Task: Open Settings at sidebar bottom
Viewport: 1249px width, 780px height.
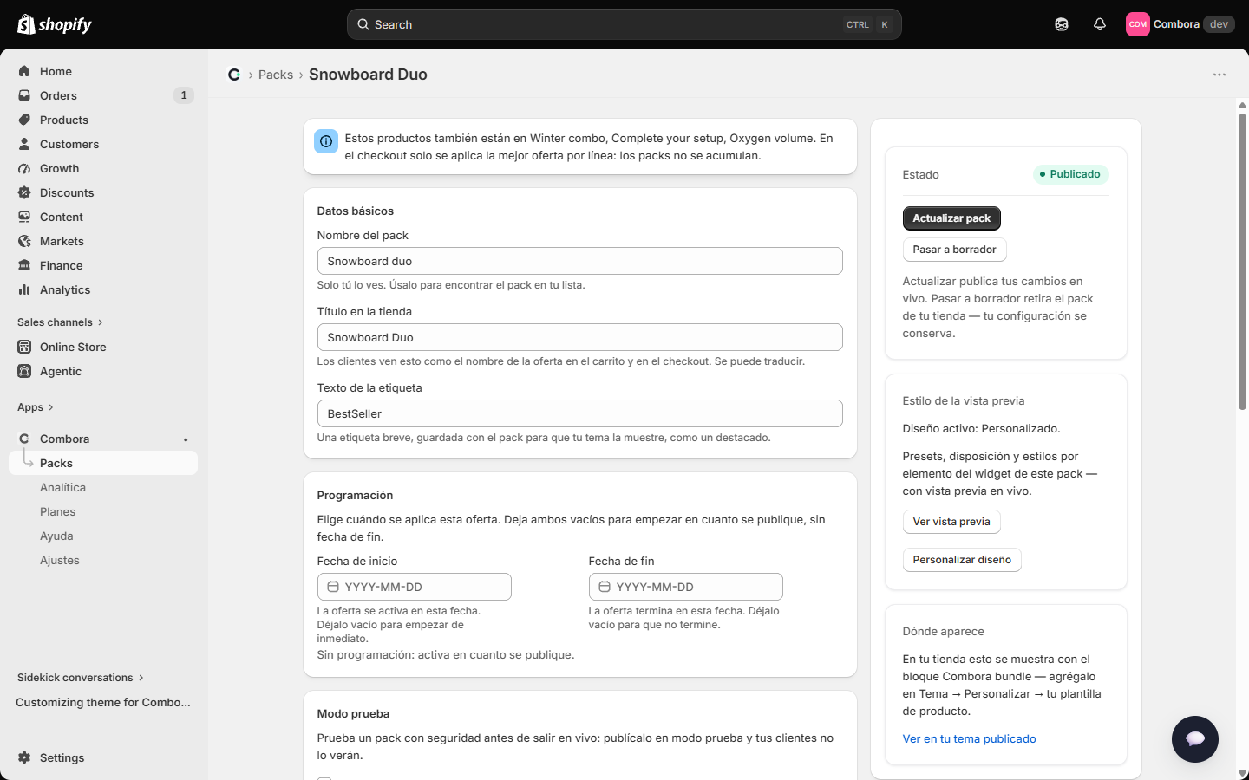Action: point(104,757)
